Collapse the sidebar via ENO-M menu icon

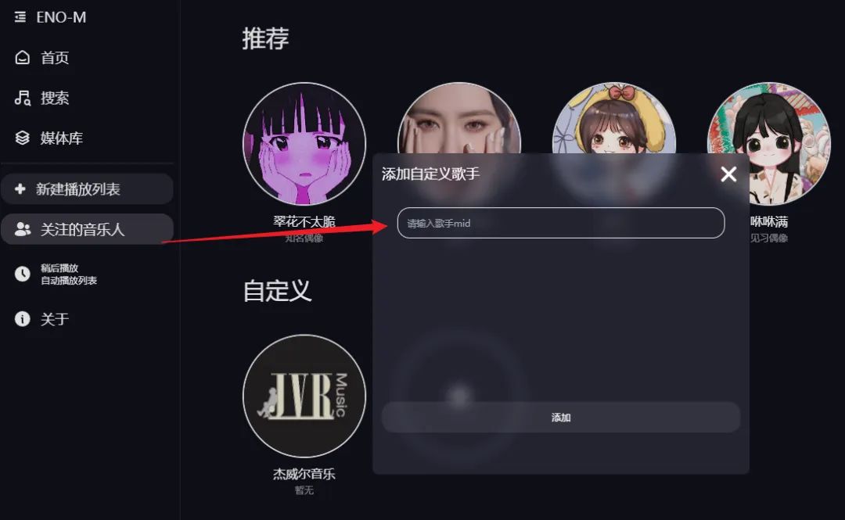(20, 17)
